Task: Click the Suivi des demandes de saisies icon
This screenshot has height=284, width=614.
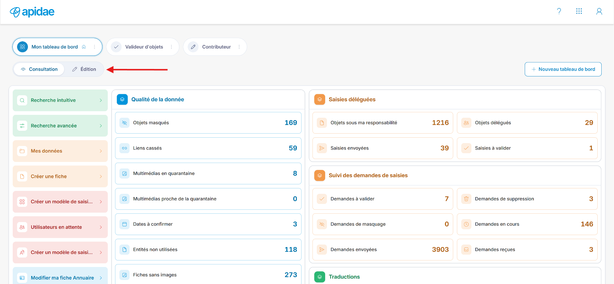Action: tap(320, 175)
